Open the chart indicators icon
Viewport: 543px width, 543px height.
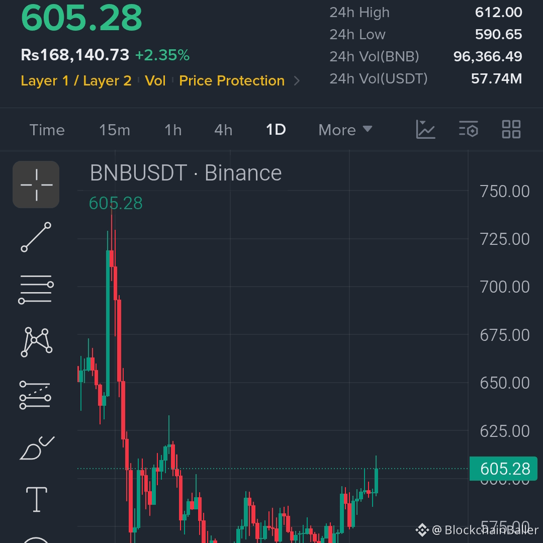coord(425,130)
